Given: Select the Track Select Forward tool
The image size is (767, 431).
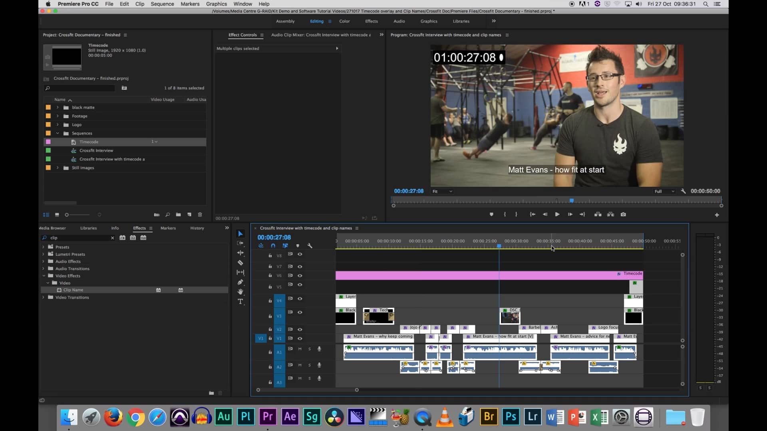Looking at the screenshot, I should (x=240, y=243).
